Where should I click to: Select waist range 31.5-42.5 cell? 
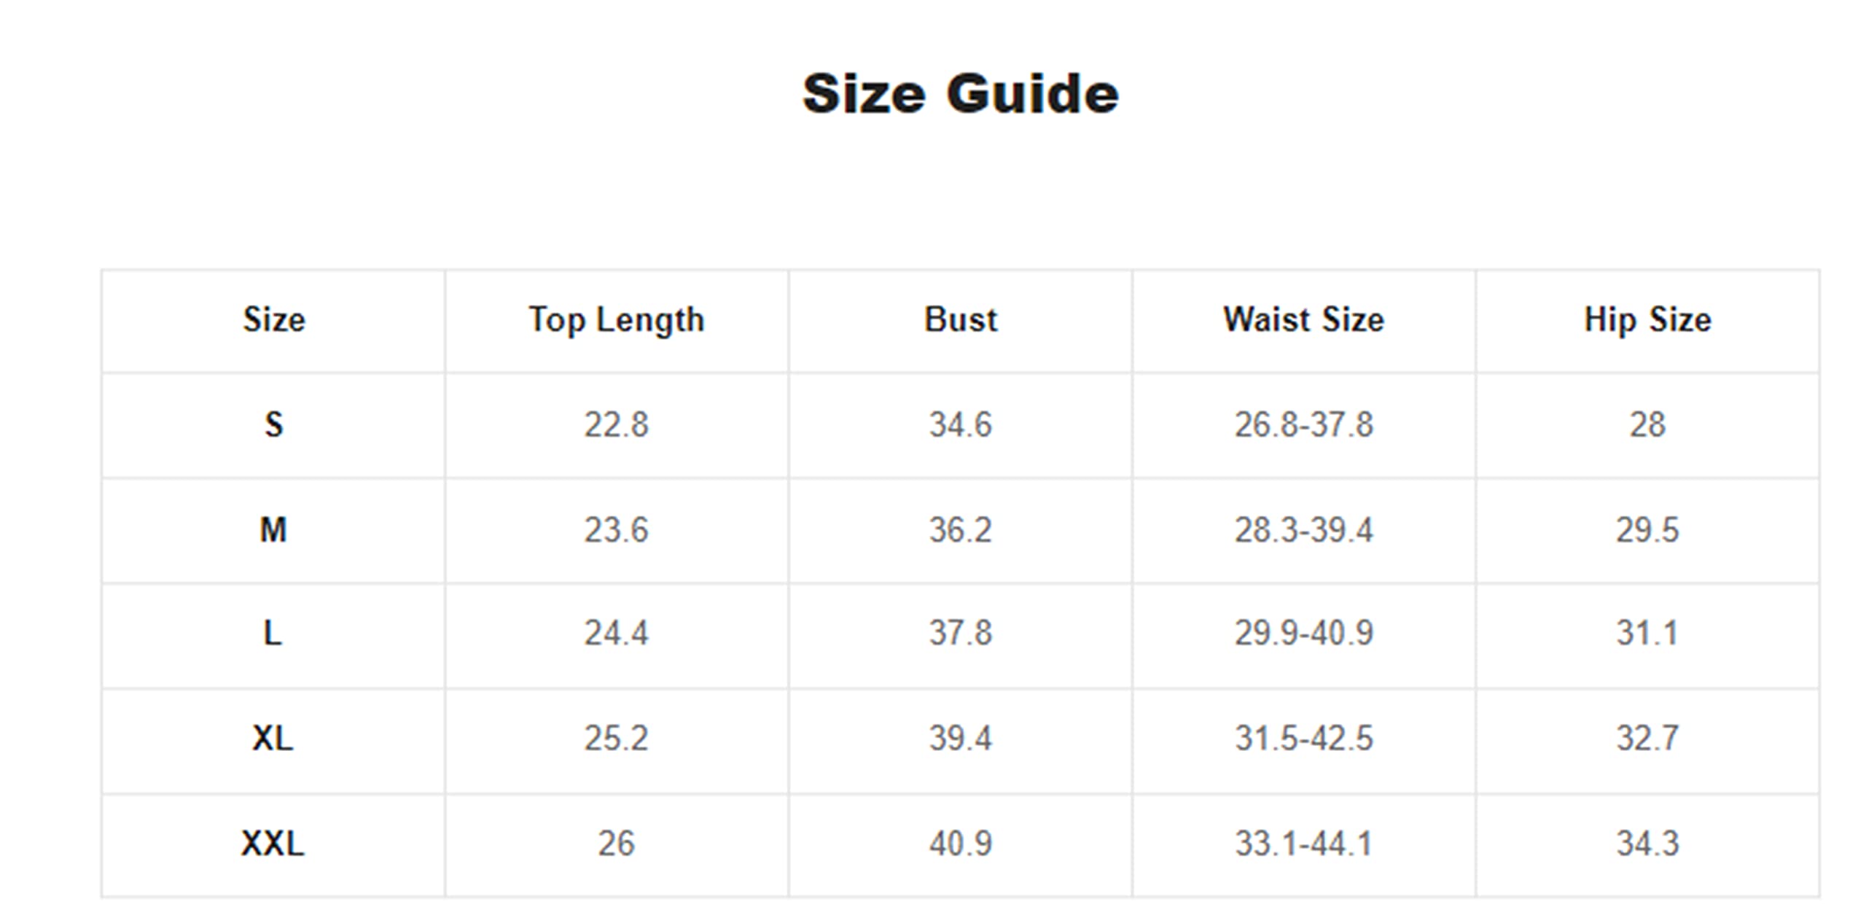pyautogui.click(x=1303, y=739)
